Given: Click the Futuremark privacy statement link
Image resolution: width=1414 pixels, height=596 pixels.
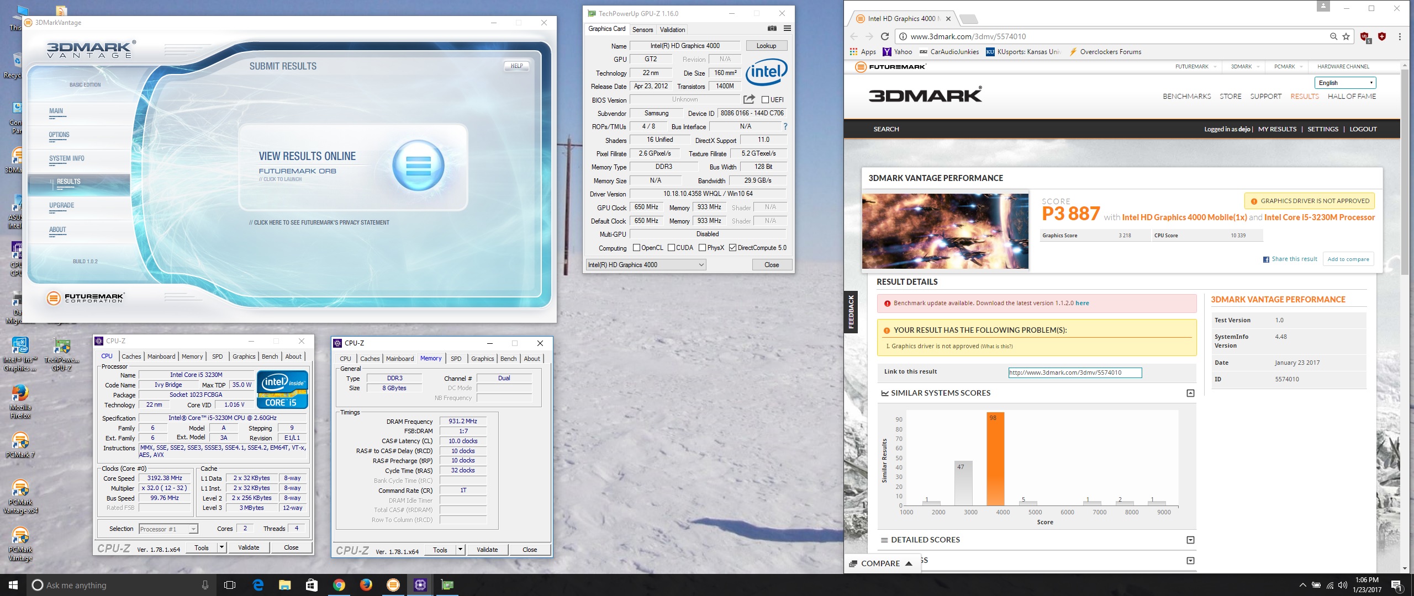Looking at the screenshot, I should tap(319, 222).
